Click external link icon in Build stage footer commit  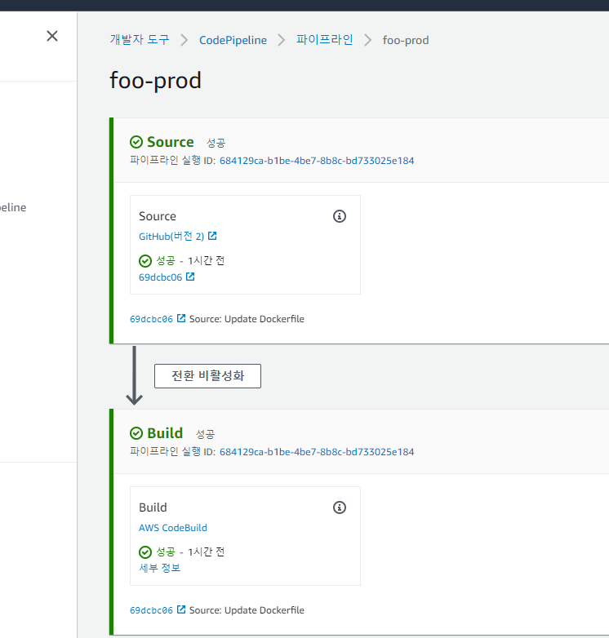181,609
